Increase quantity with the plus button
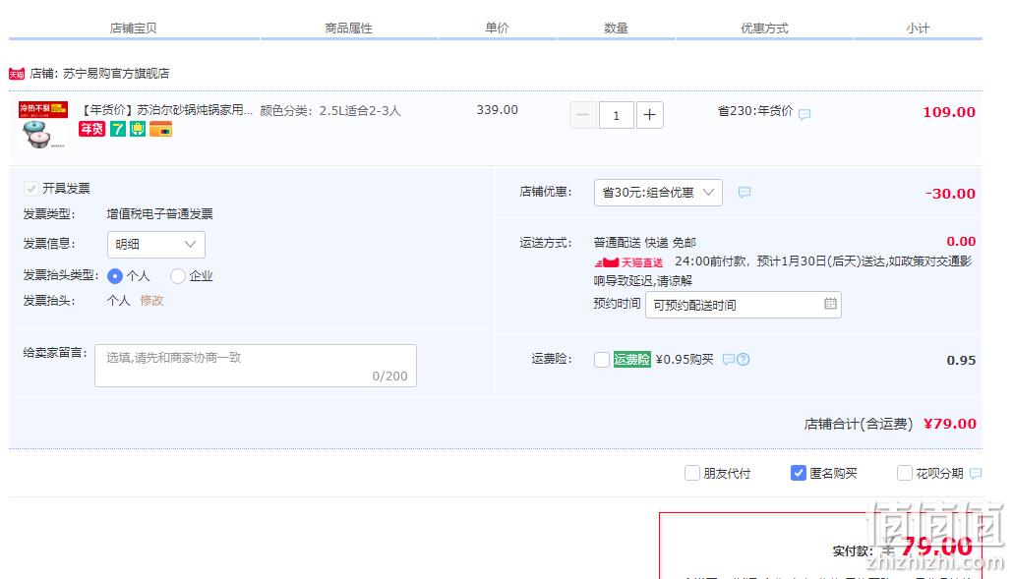The height and width of the screenshot is (579, 1013). [650, 115]
